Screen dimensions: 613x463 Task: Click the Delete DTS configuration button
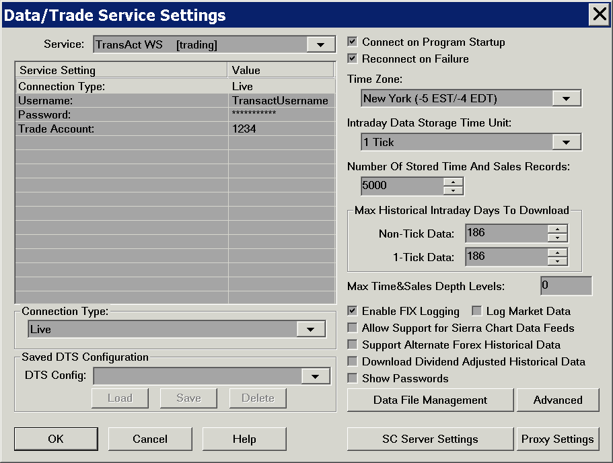(x=258, y=398)
